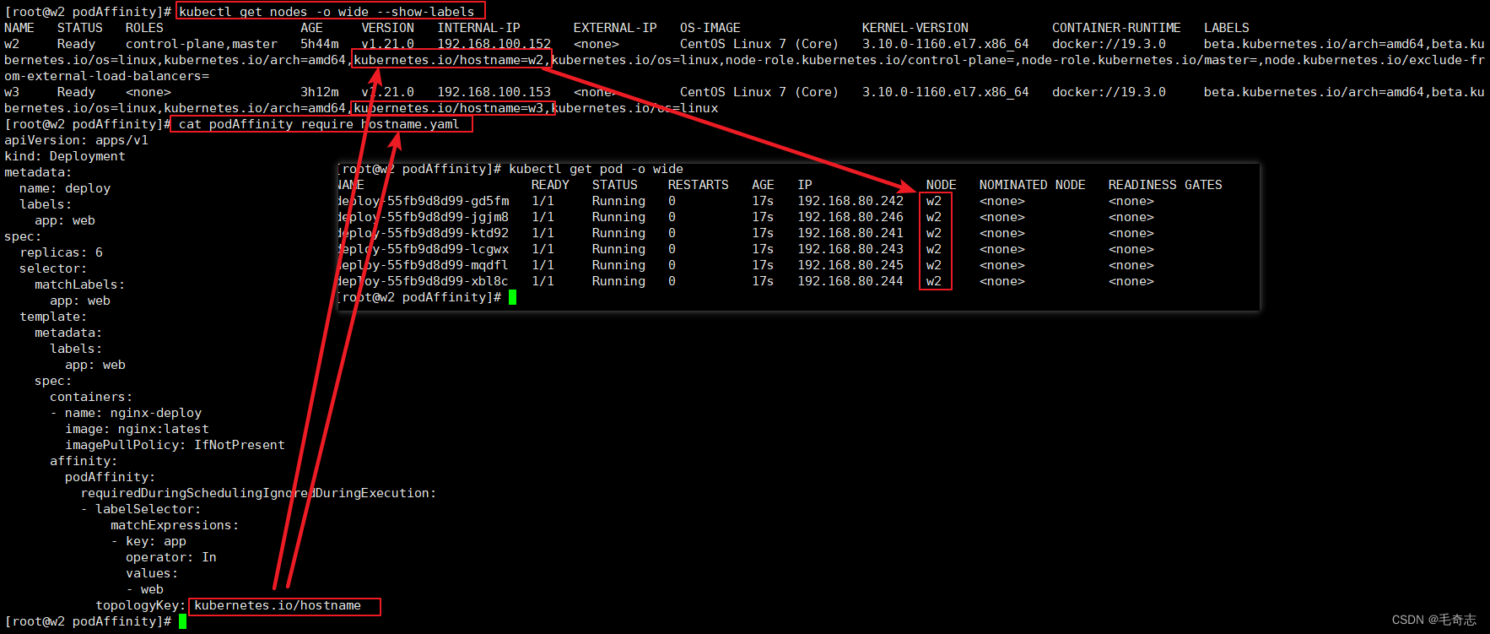Click the READINESS GATES column header

coord(1165,185)
